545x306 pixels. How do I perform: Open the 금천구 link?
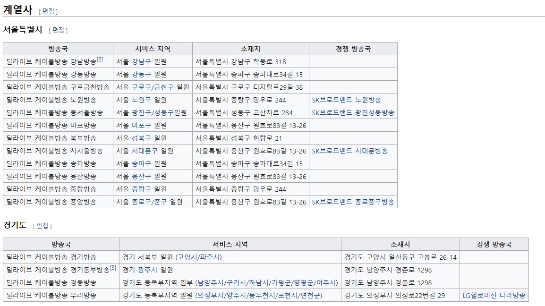163,87
